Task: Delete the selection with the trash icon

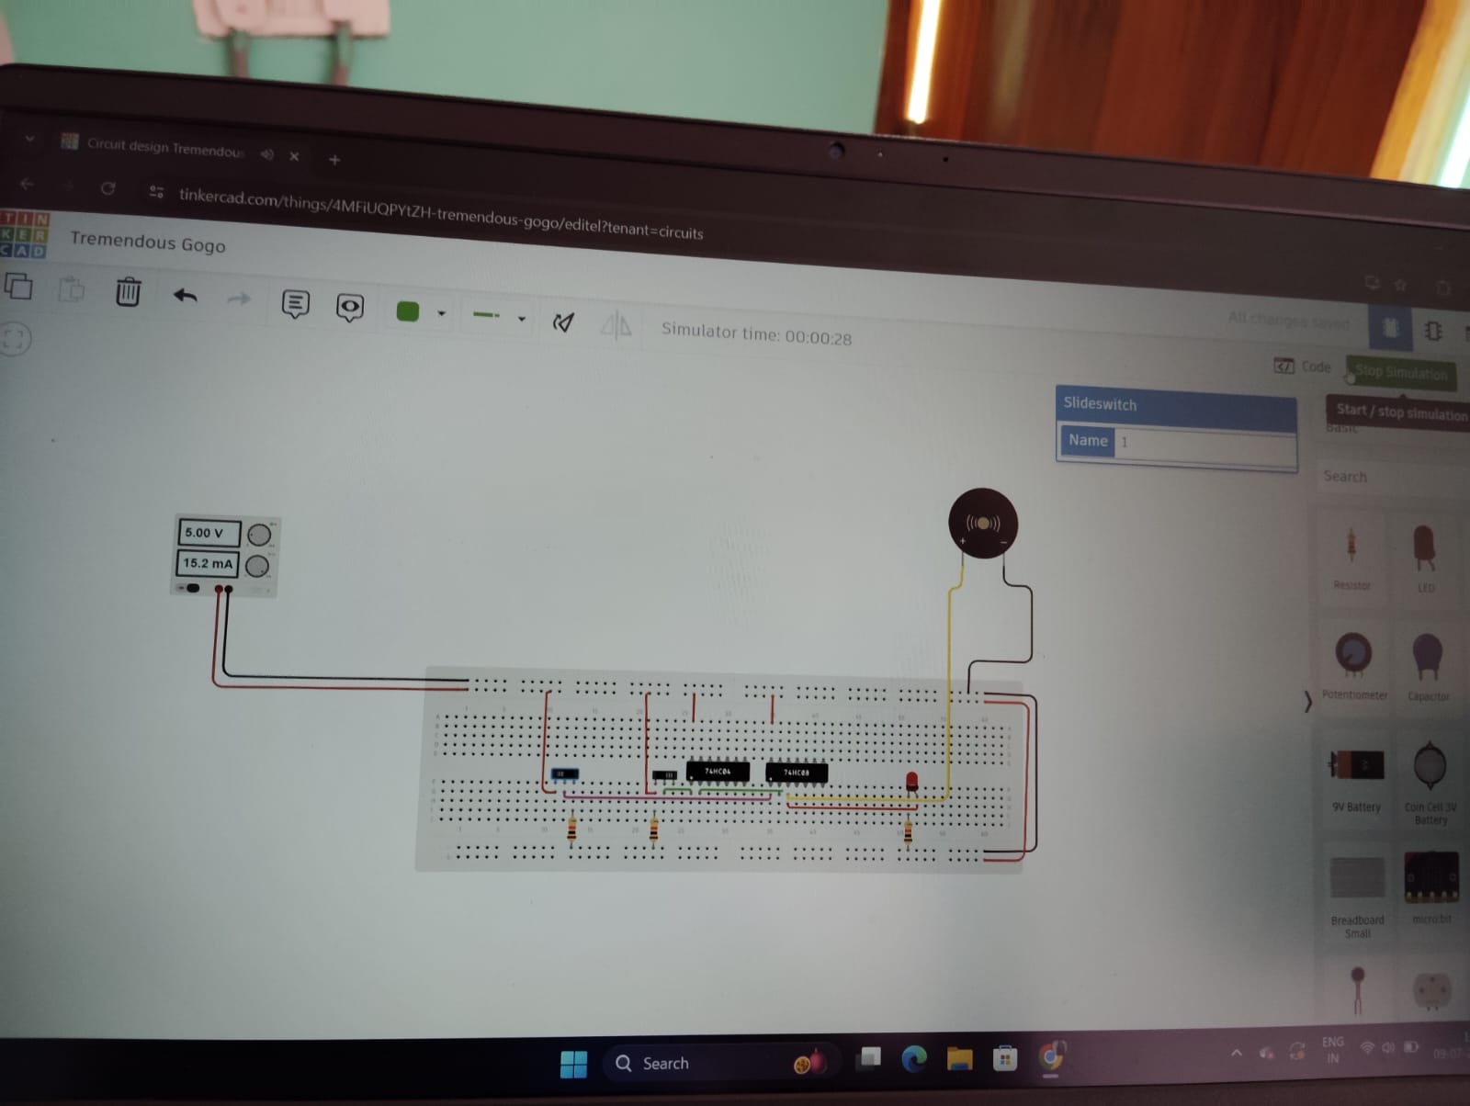Action: coord(128,292)
